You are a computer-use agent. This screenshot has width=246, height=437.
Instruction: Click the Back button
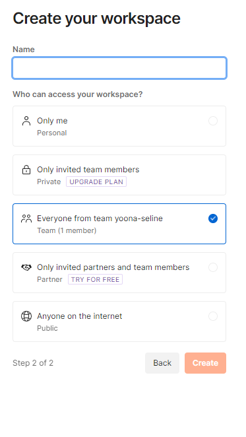click(x=162, y=363)
